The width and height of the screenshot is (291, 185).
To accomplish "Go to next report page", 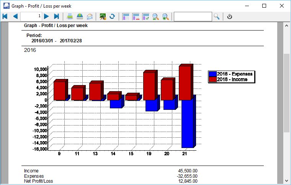I will (46, 16).
